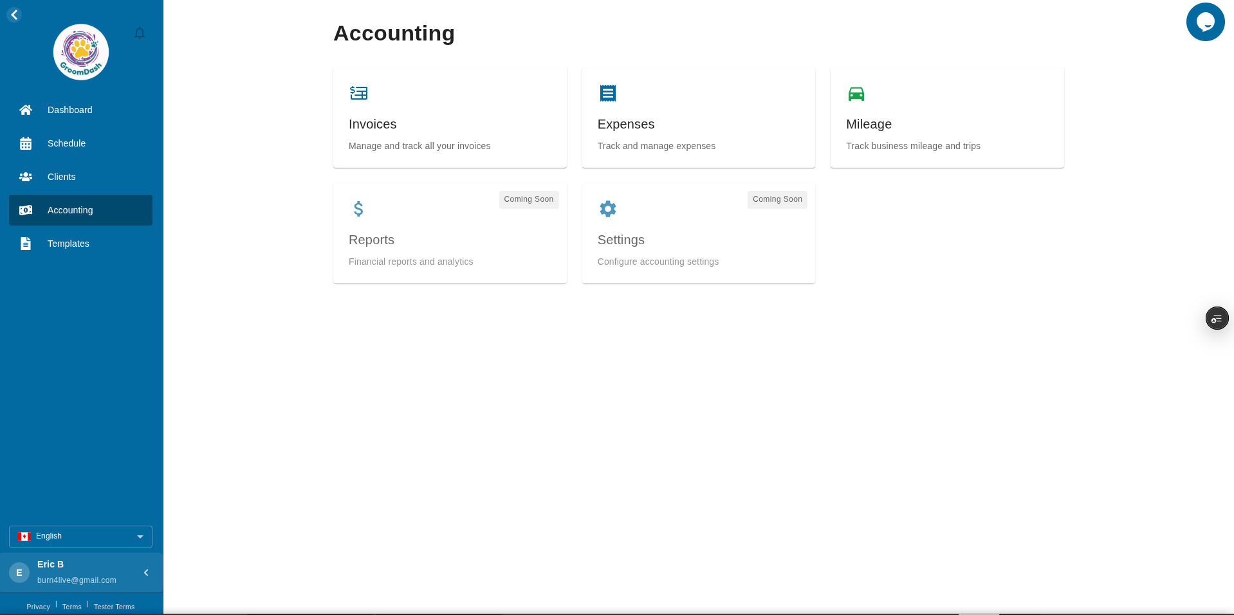Click the GroomDash logo

point(80,51)
